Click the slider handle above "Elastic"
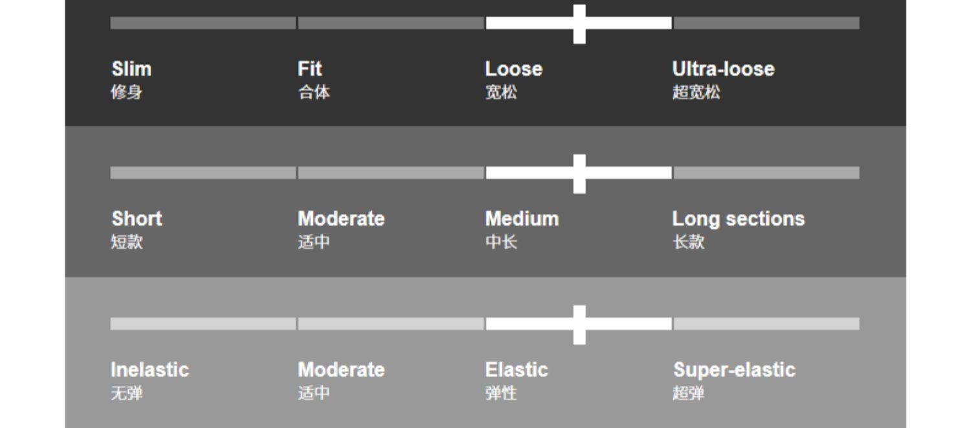Image resolution: width=970 pixels, height=428 pixels. pos(579,325)
